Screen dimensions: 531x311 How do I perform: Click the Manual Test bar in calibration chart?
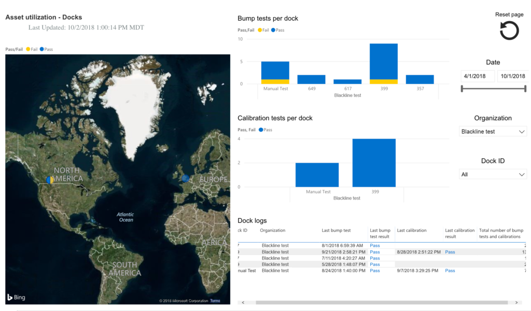(x=317, y=174)
